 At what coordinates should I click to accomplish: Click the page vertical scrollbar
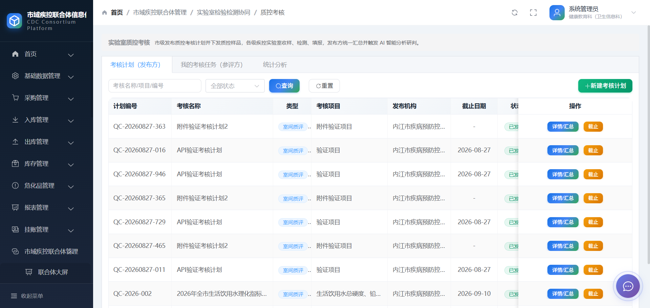pyautogui.click(x=648, y=145)
